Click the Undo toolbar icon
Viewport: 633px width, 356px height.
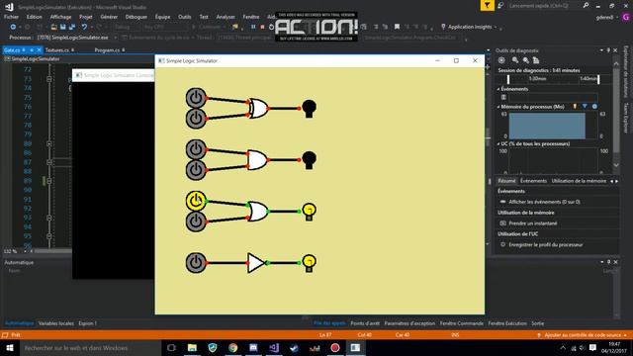point(84,27)
